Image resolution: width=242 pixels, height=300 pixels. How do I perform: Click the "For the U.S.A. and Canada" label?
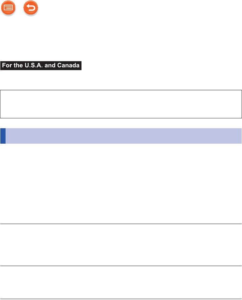[41, 66]
